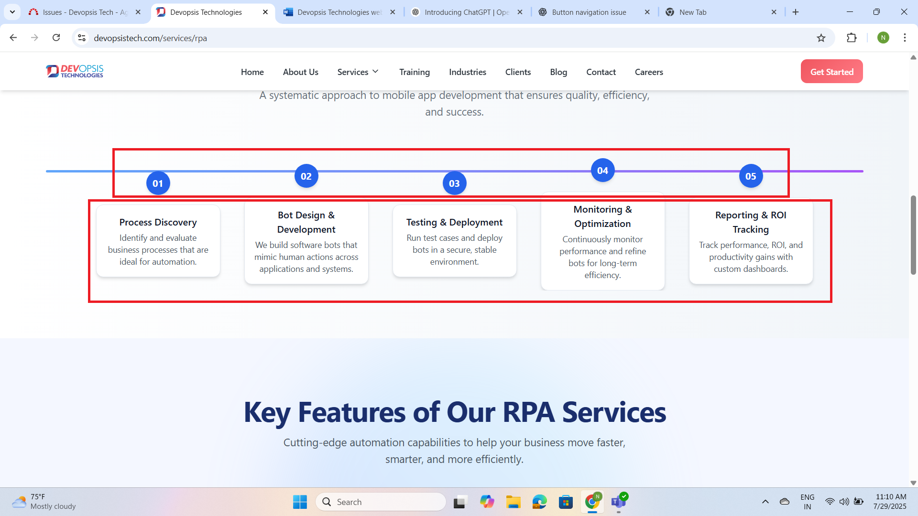
Task: Show hidden system tray icons
Action: pyautogui.click(x=765, y=502)
